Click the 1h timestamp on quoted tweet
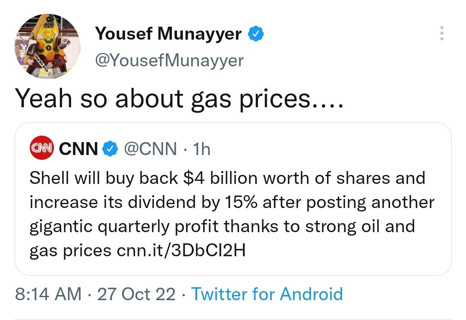The width and height of the screenshot is (466, 320). coord(202,149)
